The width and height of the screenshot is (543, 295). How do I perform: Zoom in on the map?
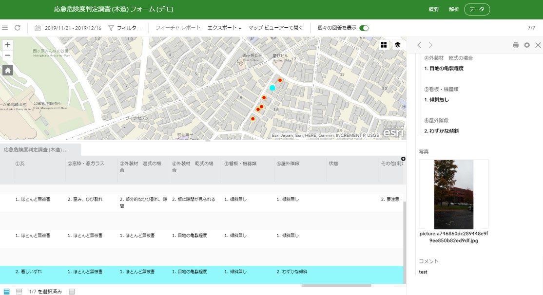tap(7, 45)
